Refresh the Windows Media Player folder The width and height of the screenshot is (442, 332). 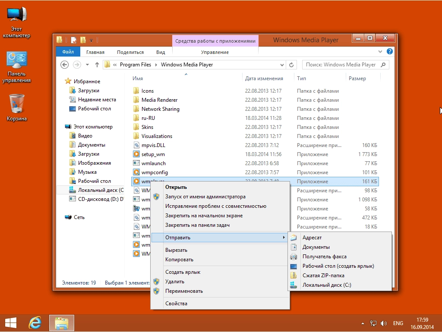291,65
